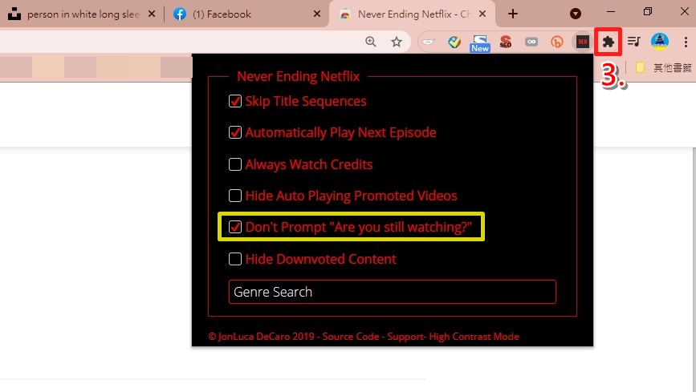
Task: Open the Support link
Action: (405, 337)
